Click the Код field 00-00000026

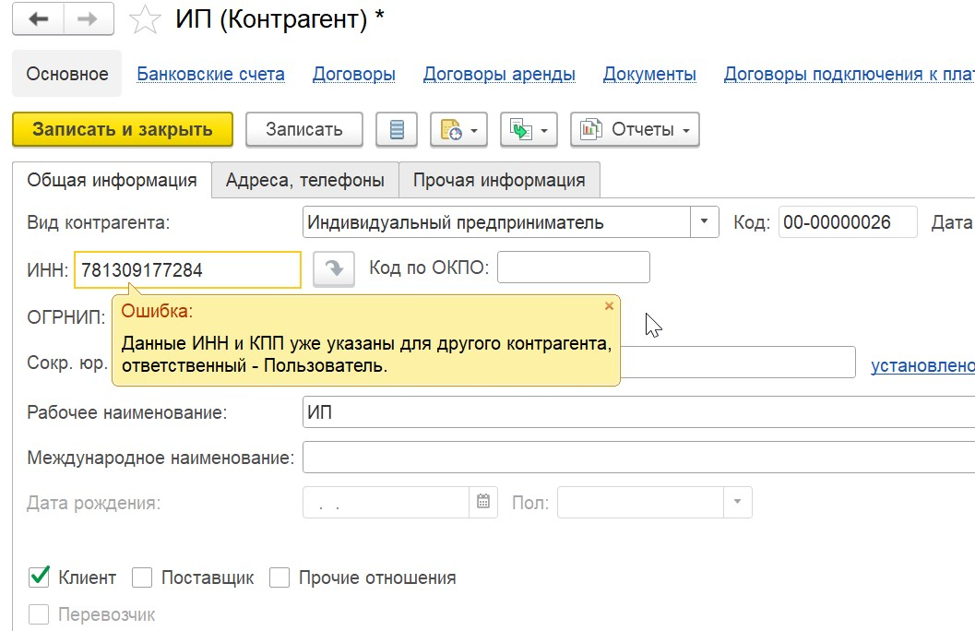848,222
